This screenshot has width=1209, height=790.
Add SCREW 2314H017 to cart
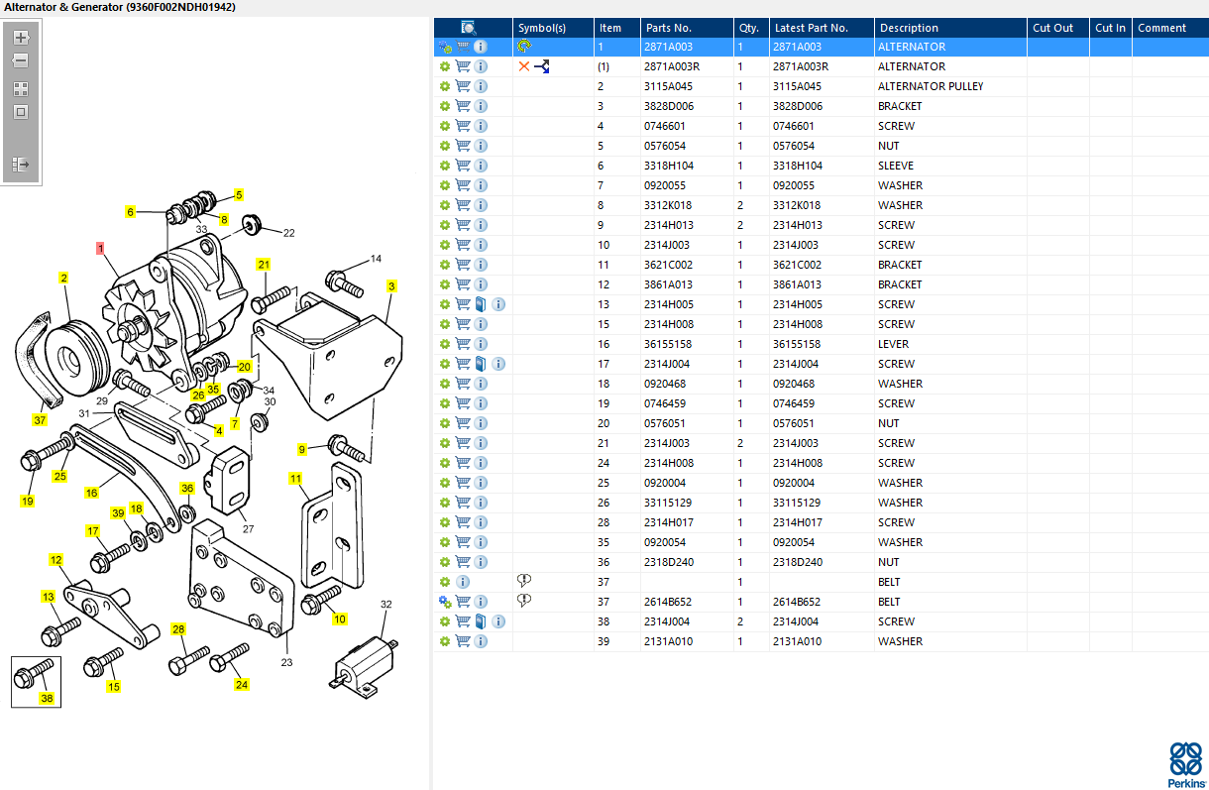[463, 522]
